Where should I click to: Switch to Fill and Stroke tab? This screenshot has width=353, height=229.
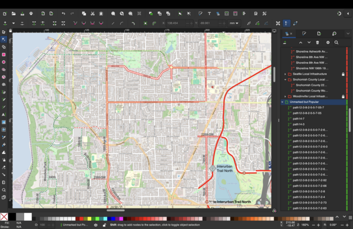click(304, 34)
